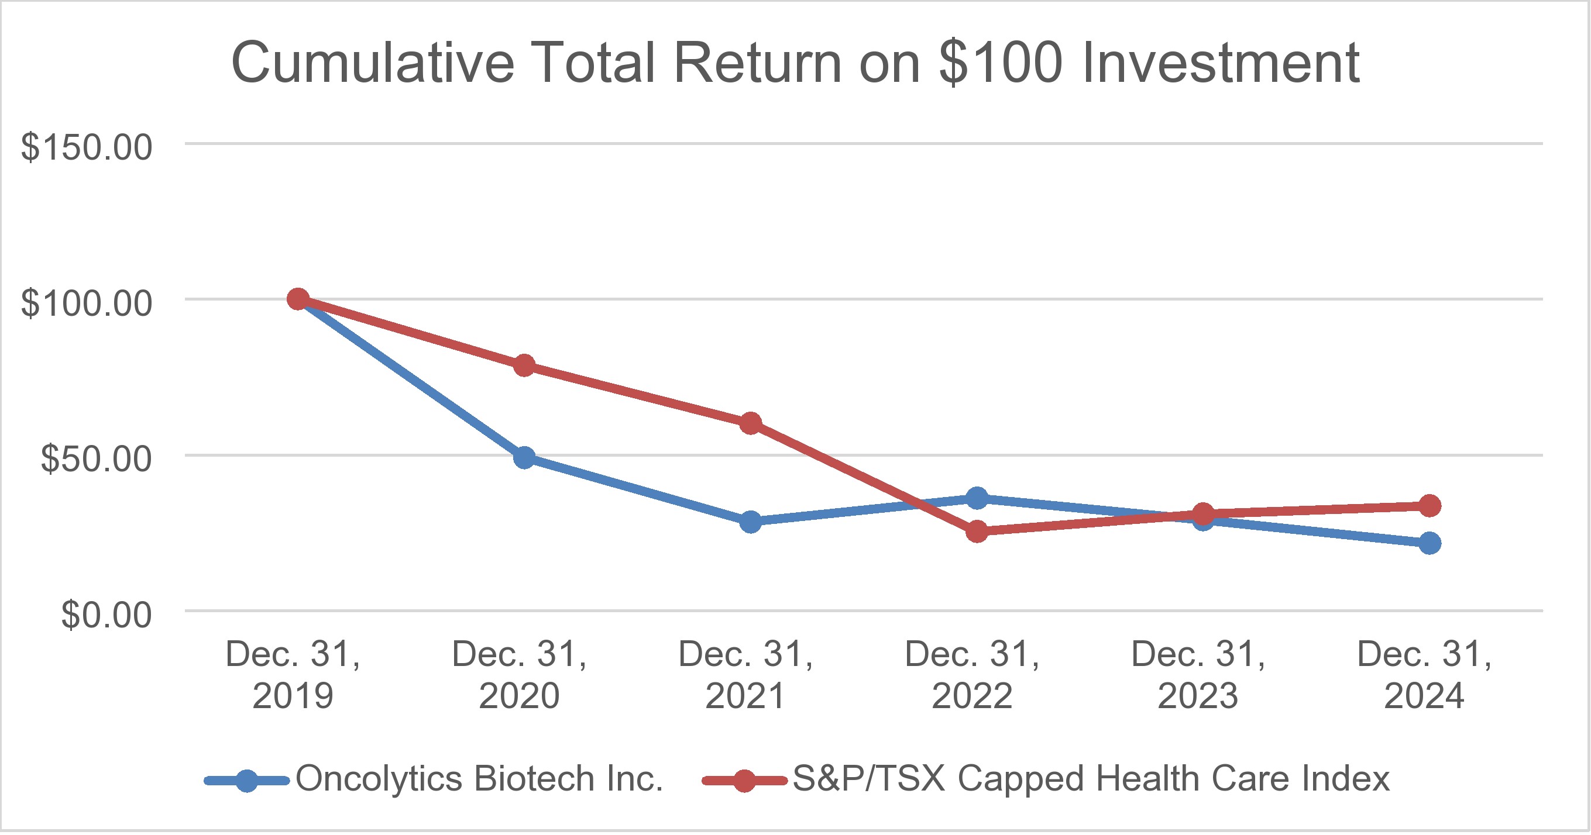Click the red index data point for 2020

tap(524, 366)
